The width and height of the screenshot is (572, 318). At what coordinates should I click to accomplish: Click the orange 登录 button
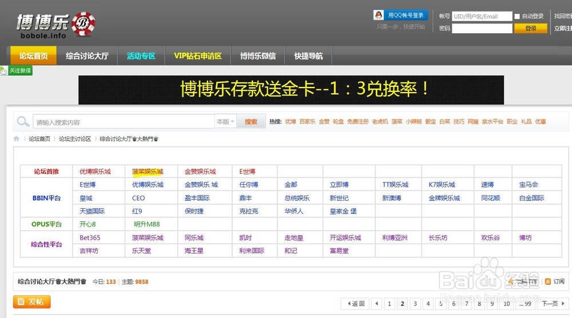point(531,28)
